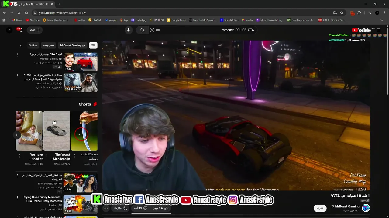Go to the browser home page

[26, 13]
